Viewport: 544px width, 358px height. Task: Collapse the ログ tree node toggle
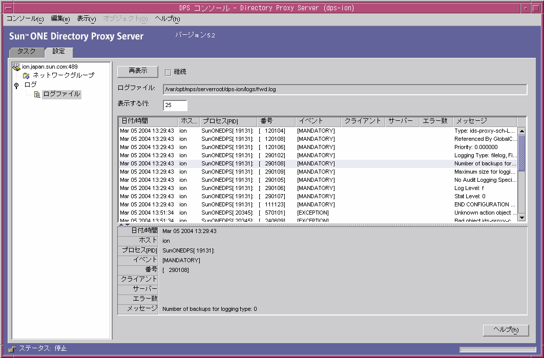point(16,86)
